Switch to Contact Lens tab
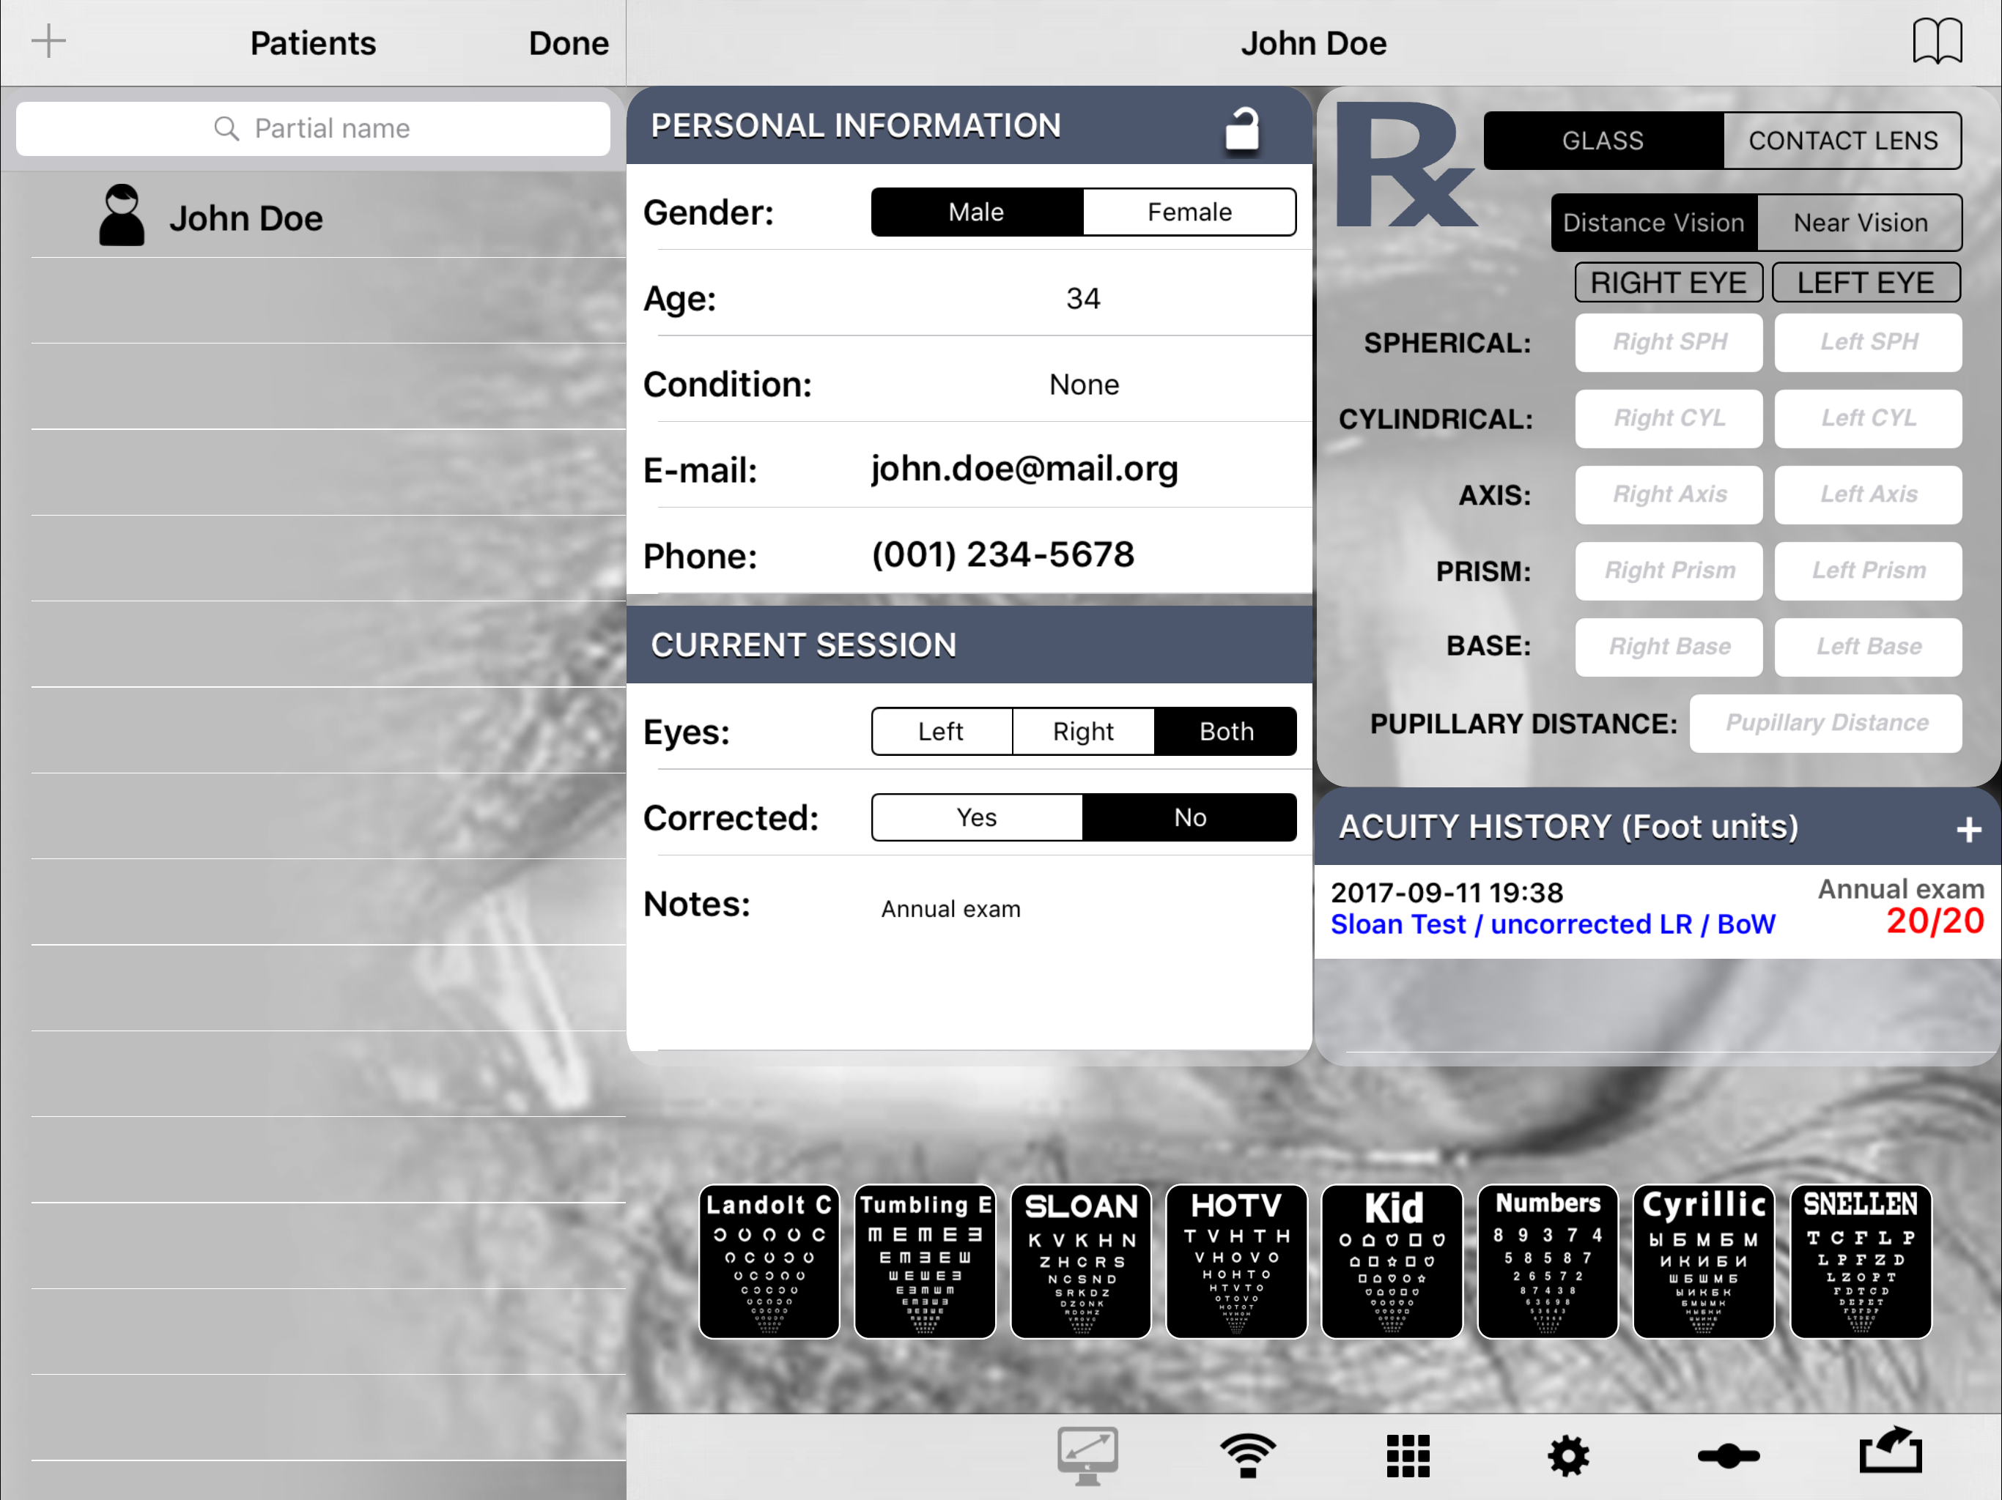The image size is (2002, 1500). (x=1842, y=141)
